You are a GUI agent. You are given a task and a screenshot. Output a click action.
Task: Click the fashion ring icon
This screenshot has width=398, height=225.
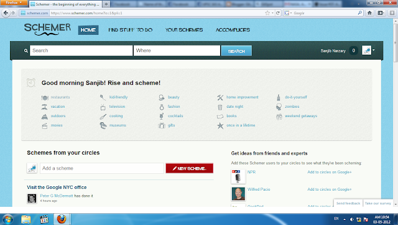162,107
